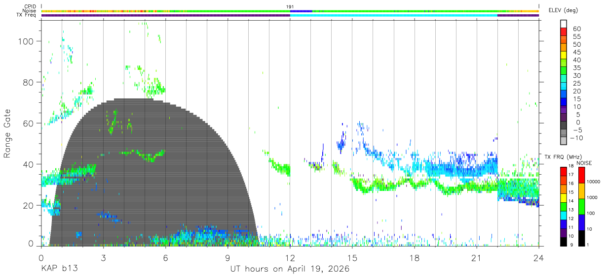The width and height of the screenshot is (606, 279).
Task: Click the ELEV colorbar label '55'
Action: [x=577, y=36]
